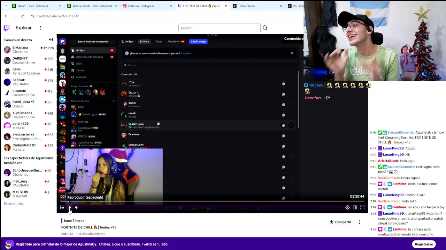This screenshot has width=446, height=250.
Task: Open the Explorar page
Action: (x=23, y=28)
